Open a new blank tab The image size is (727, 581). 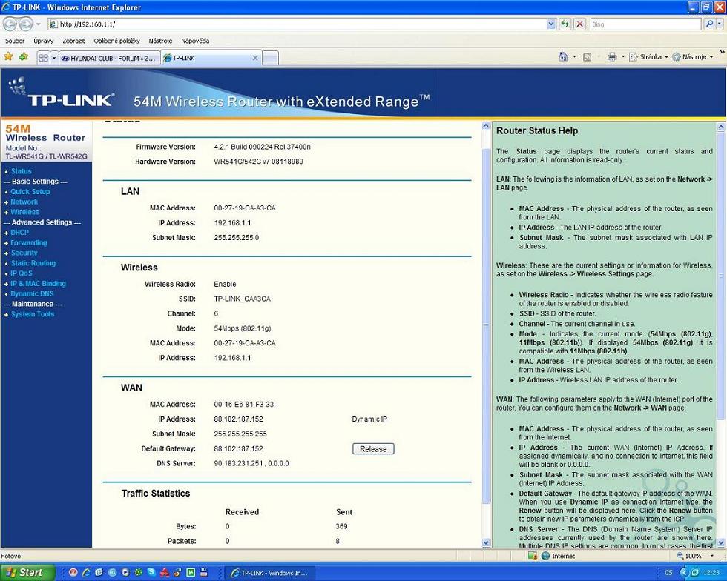tap(270, 59)
